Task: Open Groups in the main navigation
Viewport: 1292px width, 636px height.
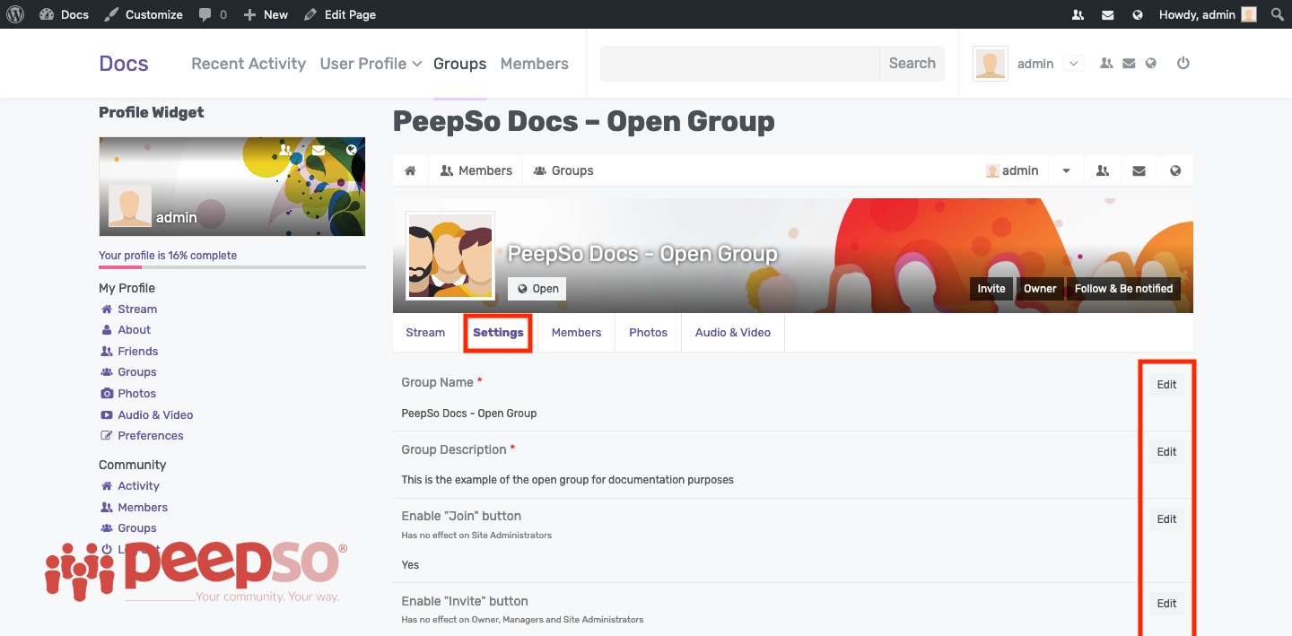Action: (x=459, y=64)
